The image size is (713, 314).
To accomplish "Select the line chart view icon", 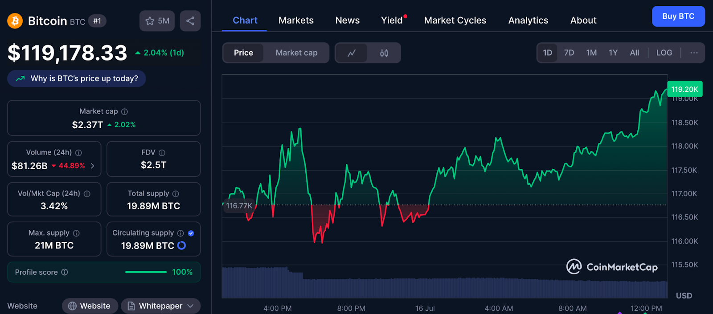I will tap(352, 53).
